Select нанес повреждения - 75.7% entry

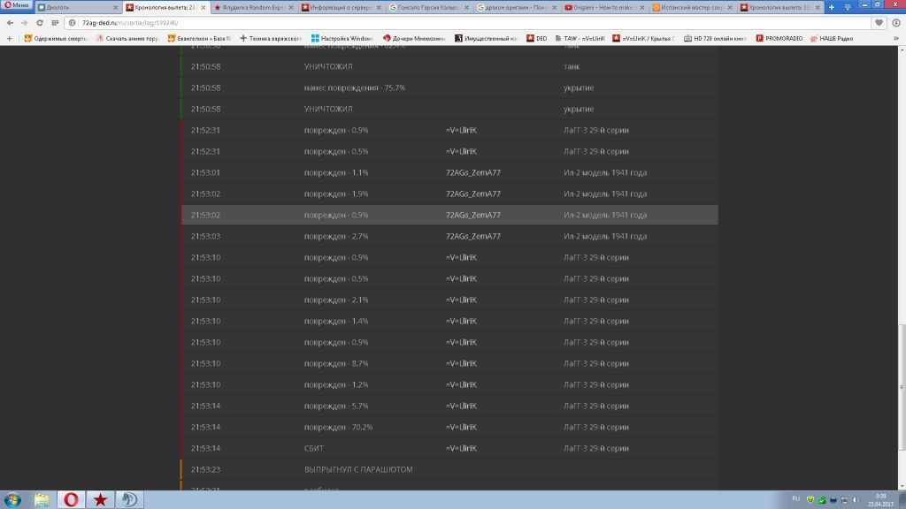tap(355, 87)
